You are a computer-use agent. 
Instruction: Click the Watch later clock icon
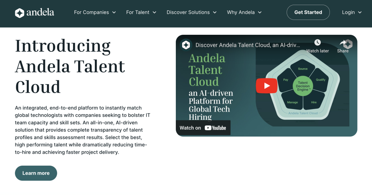tap(318, 43)
